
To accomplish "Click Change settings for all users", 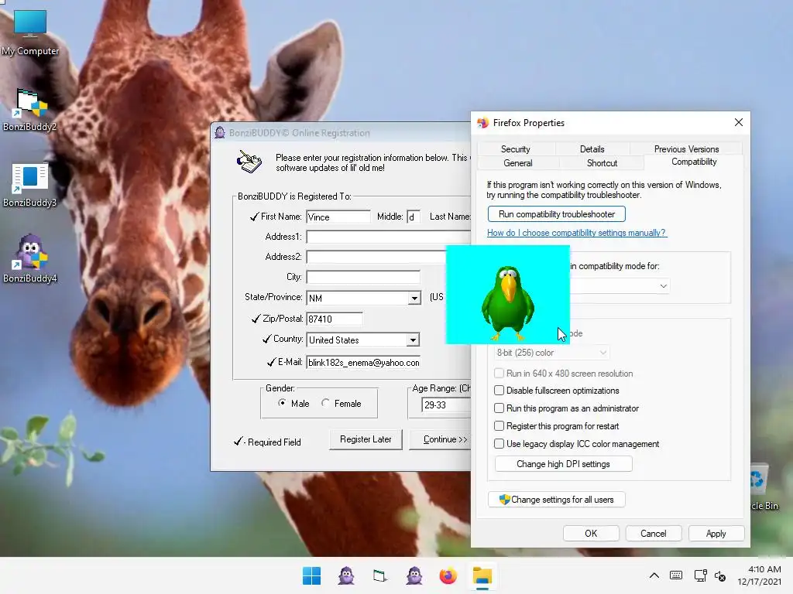I will click(x=556, y=500).
